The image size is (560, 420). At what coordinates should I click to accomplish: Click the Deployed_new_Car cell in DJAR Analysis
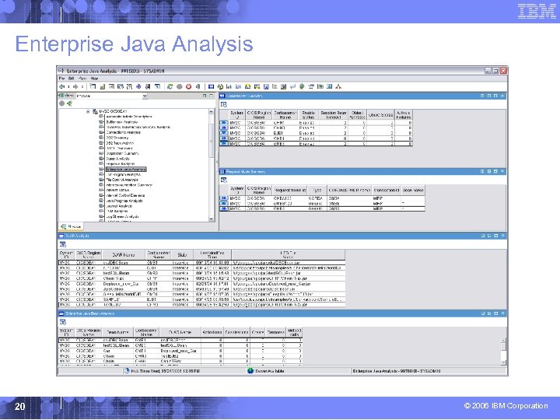123,284
